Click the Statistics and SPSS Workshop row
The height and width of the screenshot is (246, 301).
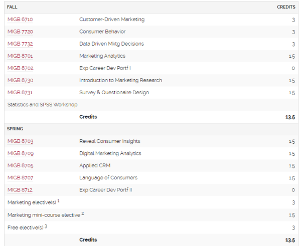152,105
